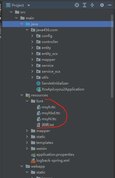Click the Project tree vertical scrollbar

pyautogui.click(x=112, y=56)
